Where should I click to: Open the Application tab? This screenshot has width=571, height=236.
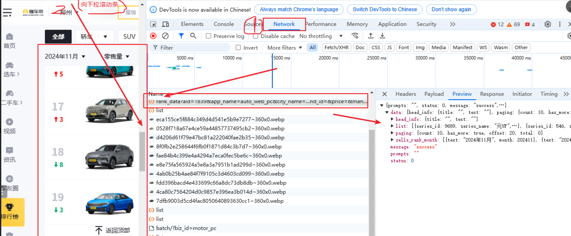(392, 24)
